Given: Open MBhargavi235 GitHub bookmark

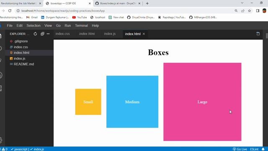Looking at the screenshot, I should [x=203, y=17].
